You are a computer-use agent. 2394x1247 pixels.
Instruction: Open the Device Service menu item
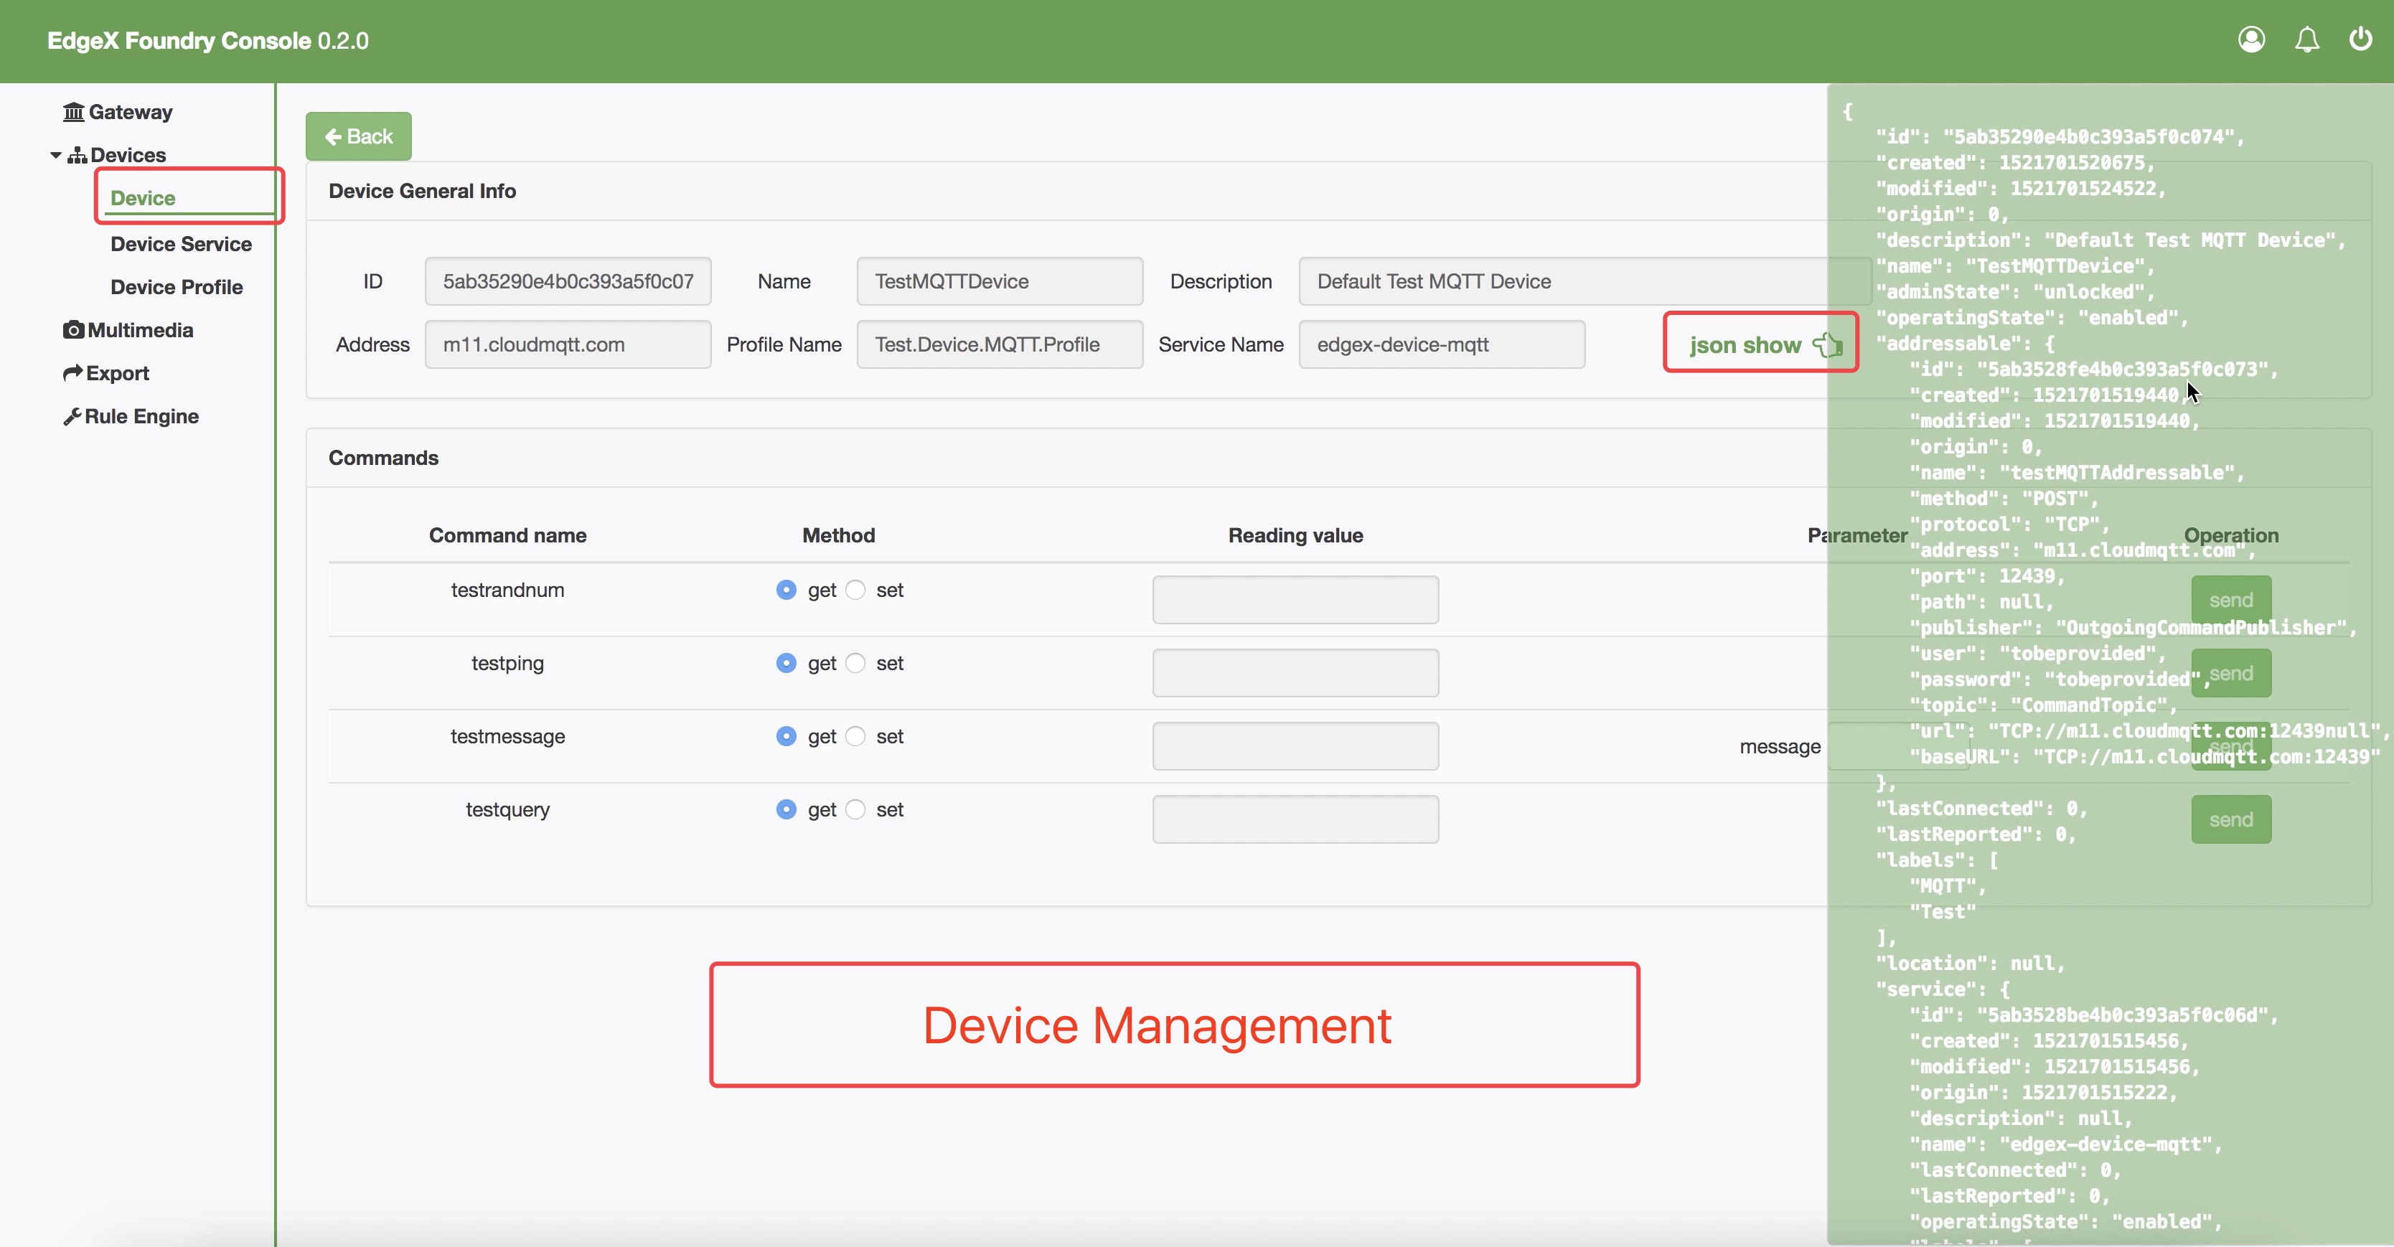tap(182, 243)
